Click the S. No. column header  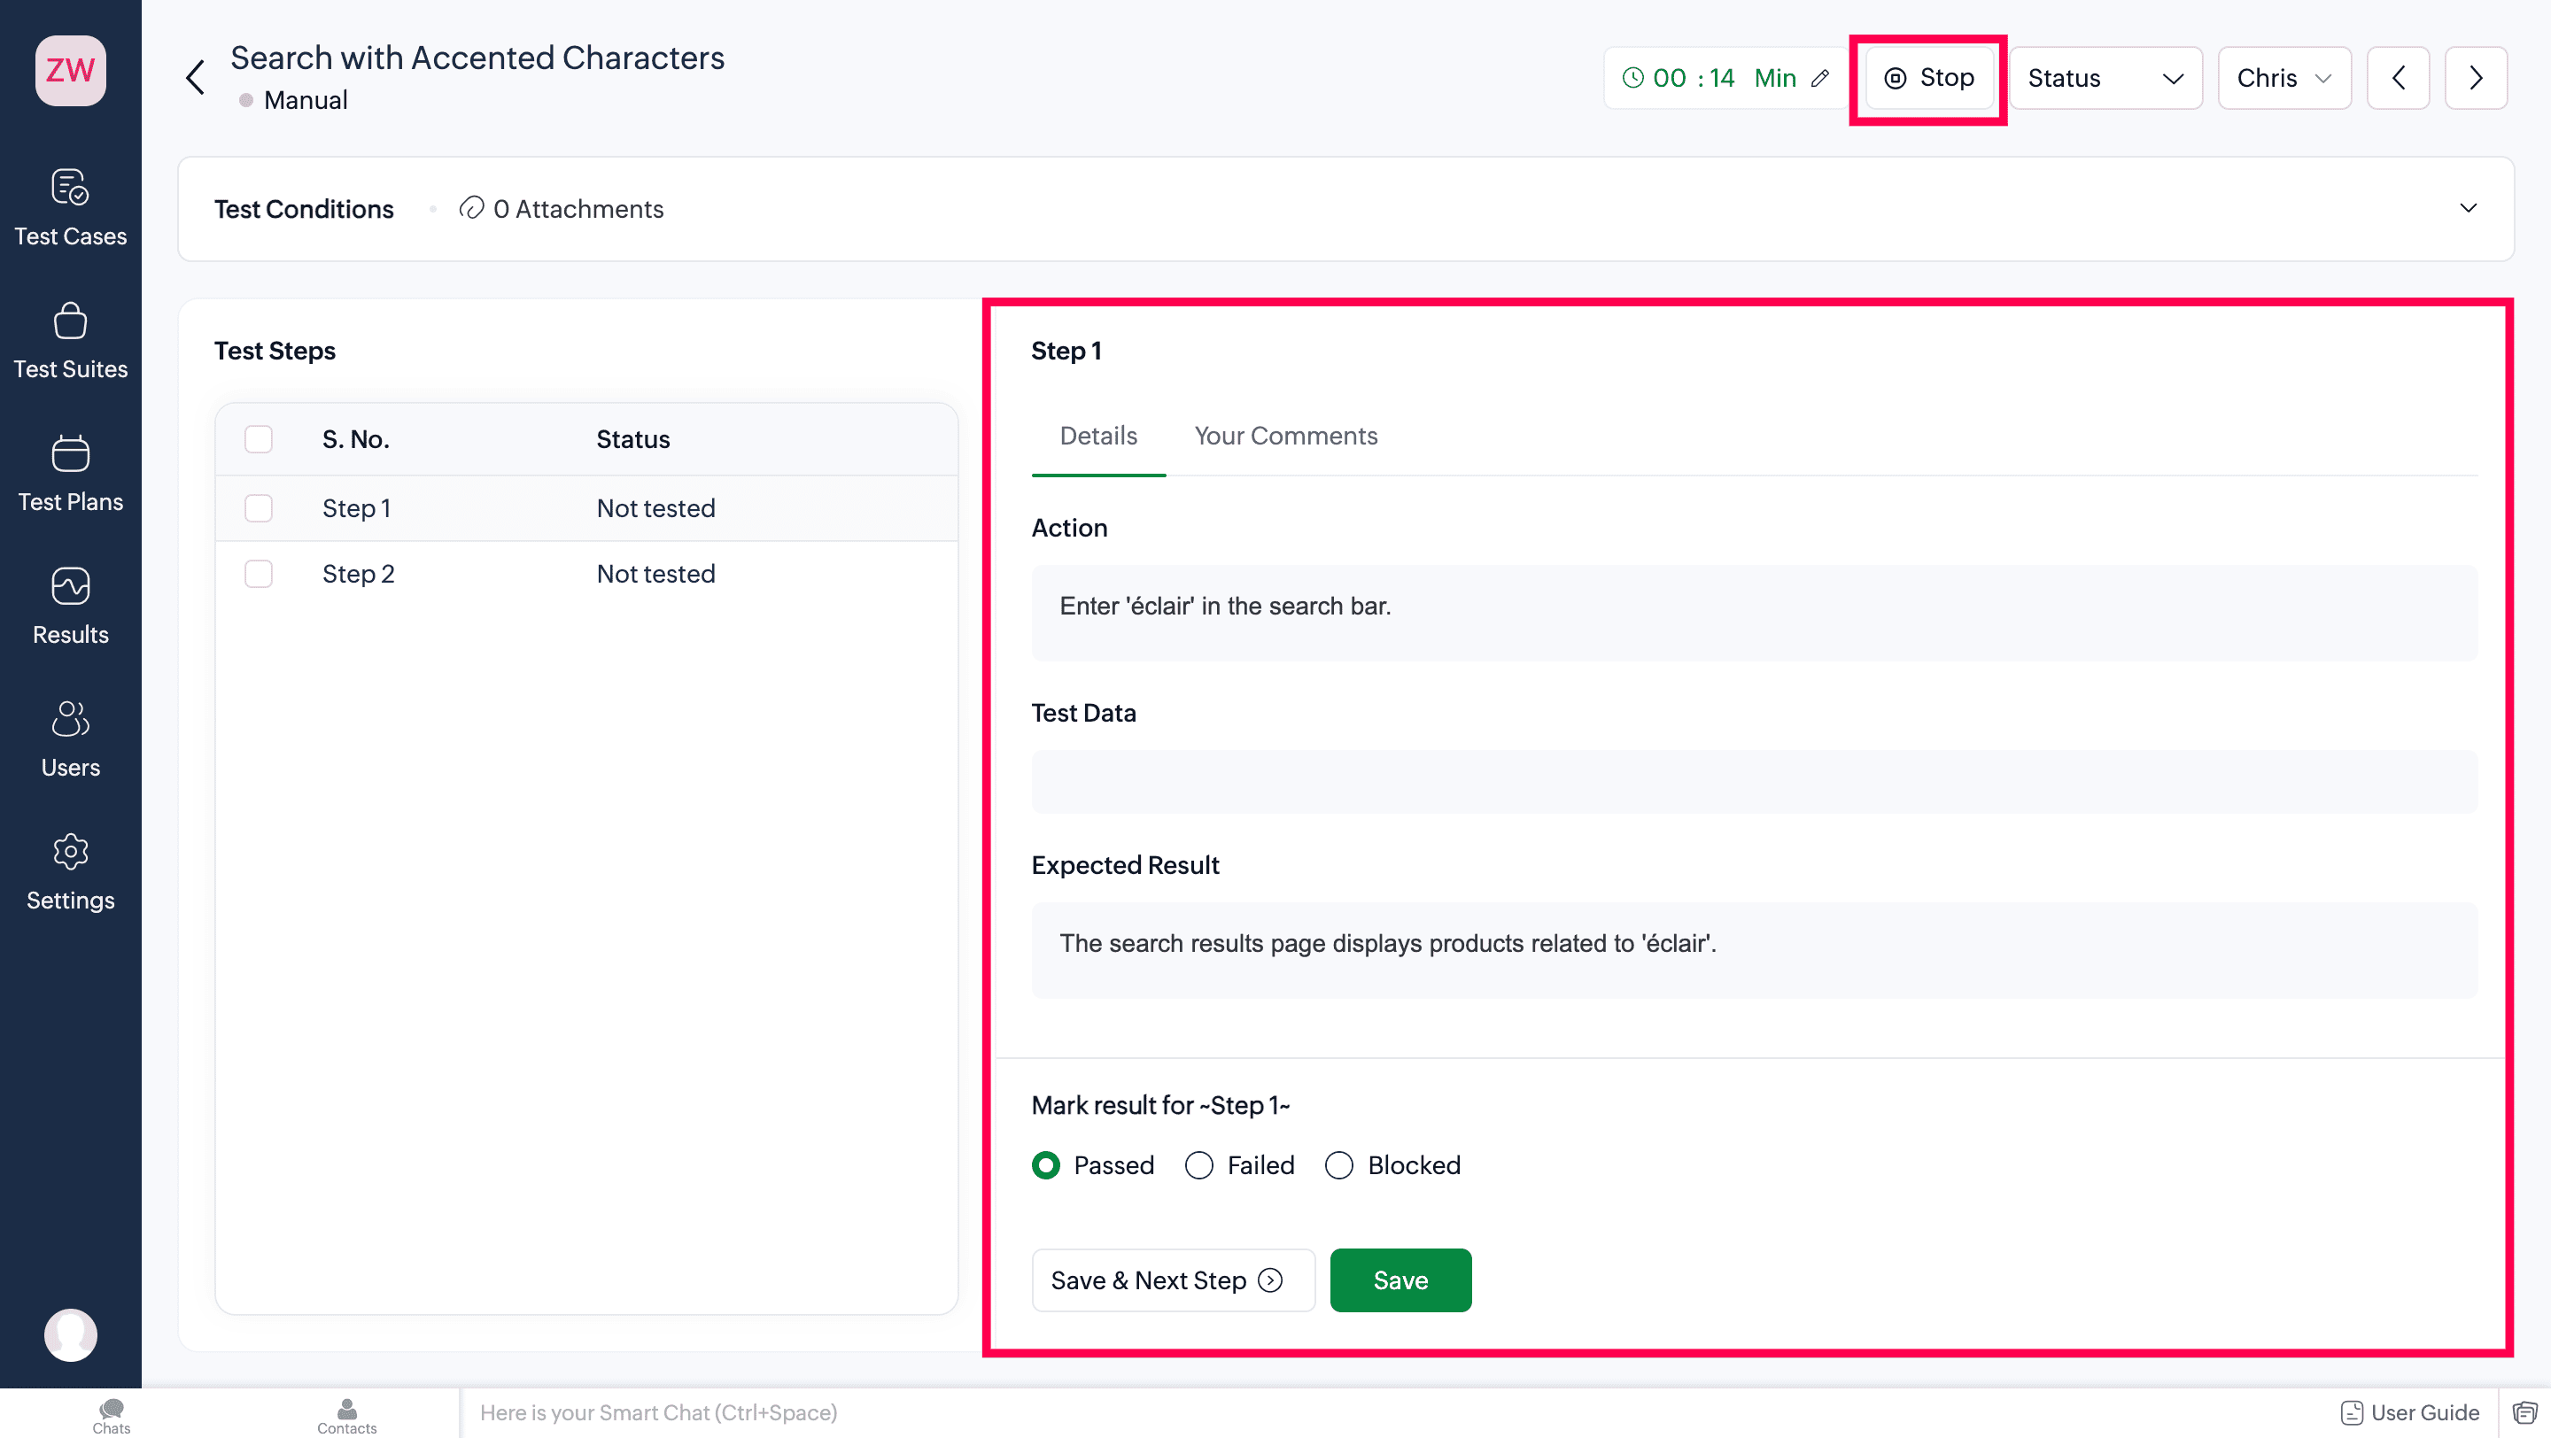(355, 438)
